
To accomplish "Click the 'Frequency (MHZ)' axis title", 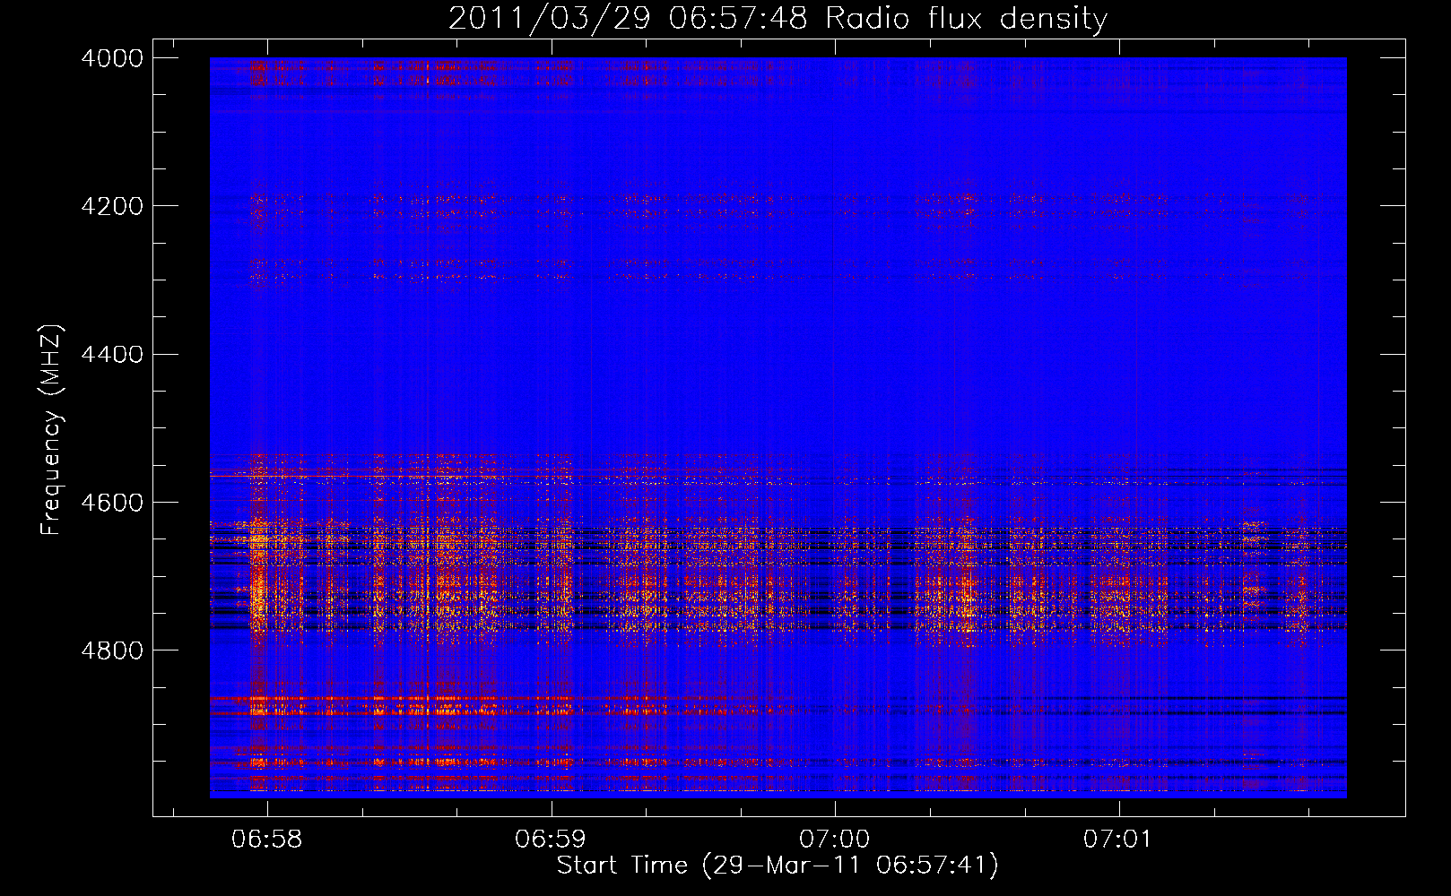I will click(51, 430).
